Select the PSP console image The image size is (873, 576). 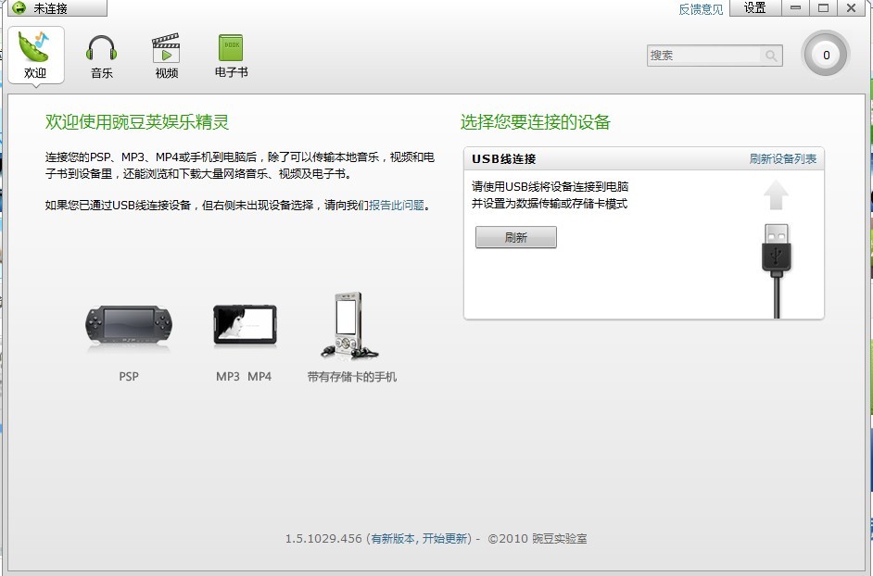tap(129, 328)
